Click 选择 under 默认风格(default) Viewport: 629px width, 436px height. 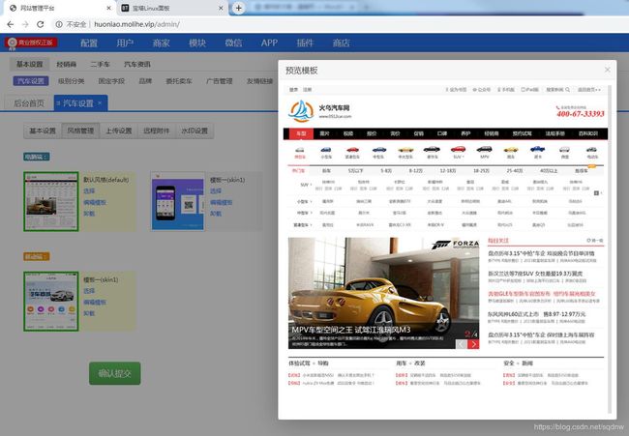89,191
